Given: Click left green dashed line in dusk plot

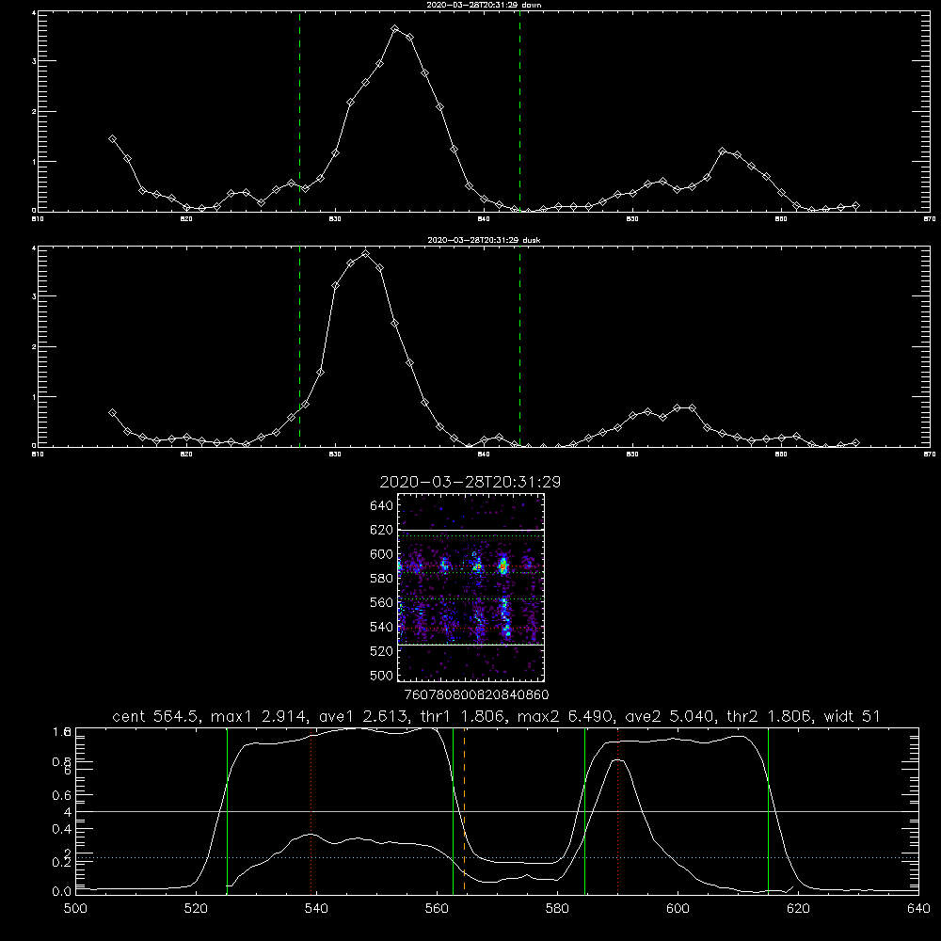Looking at the screenshot, I should (x=299, y=346).
